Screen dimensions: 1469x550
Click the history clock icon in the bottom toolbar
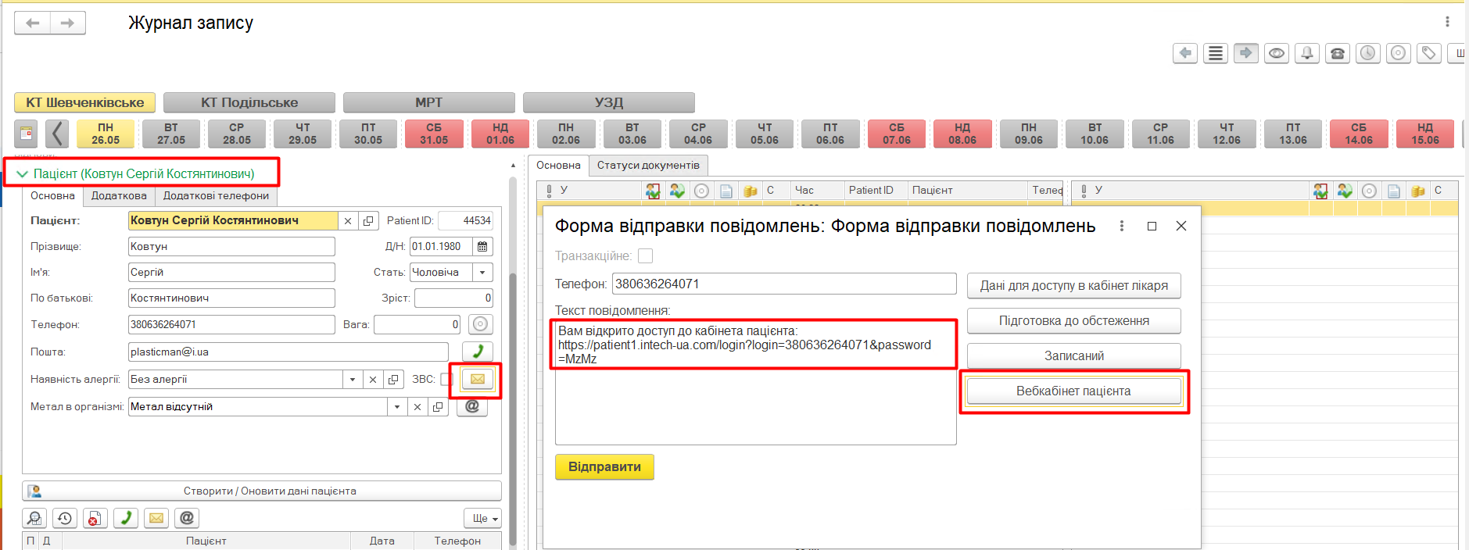pos(64,518)
